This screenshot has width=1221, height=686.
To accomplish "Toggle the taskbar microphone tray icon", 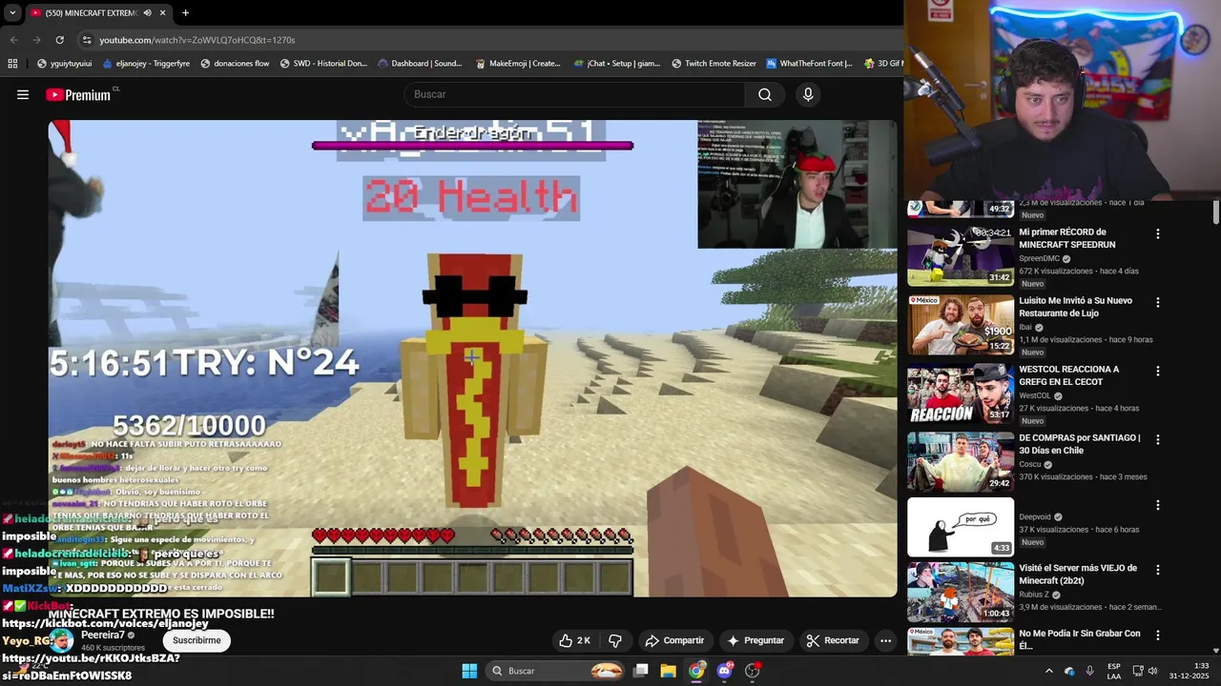I will pos(1089,671).
